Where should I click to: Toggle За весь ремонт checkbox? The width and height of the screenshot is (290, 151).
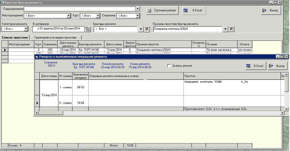(169, 66)
